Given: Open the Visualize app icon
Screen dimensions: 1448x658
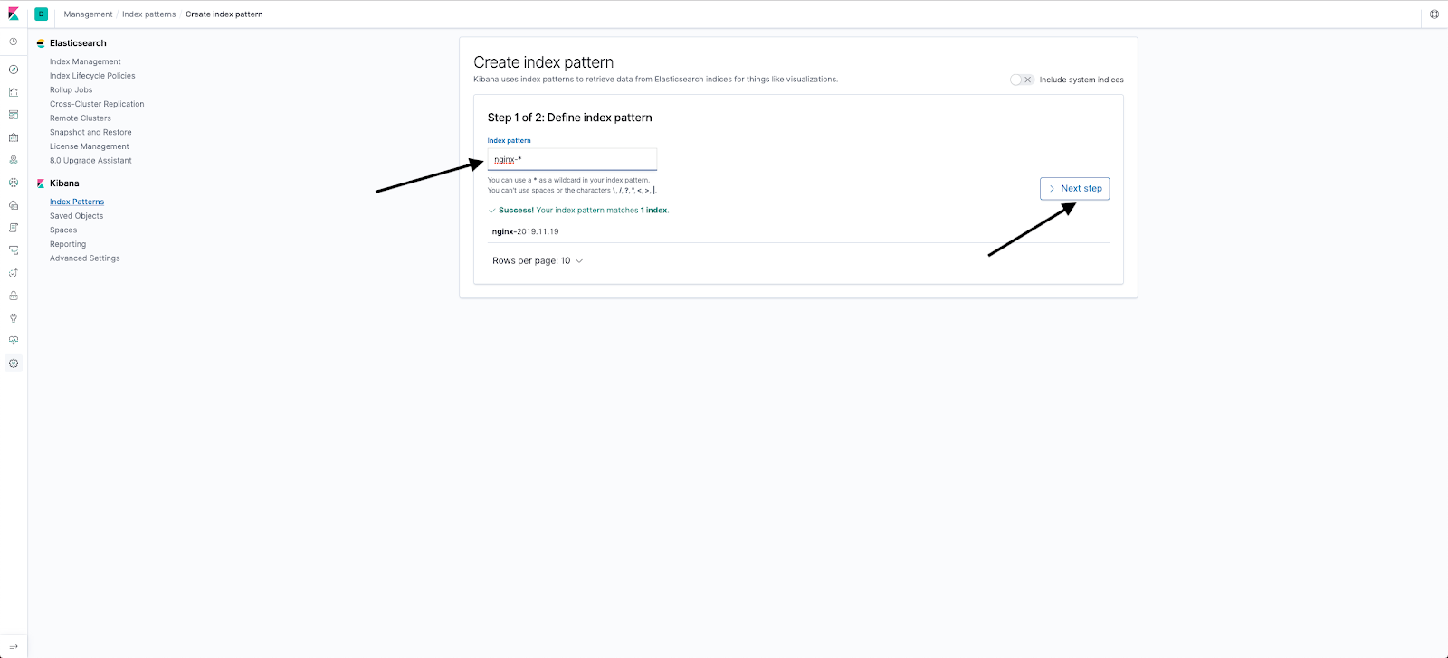Looking at the screenshot, I should click(14, 92).
